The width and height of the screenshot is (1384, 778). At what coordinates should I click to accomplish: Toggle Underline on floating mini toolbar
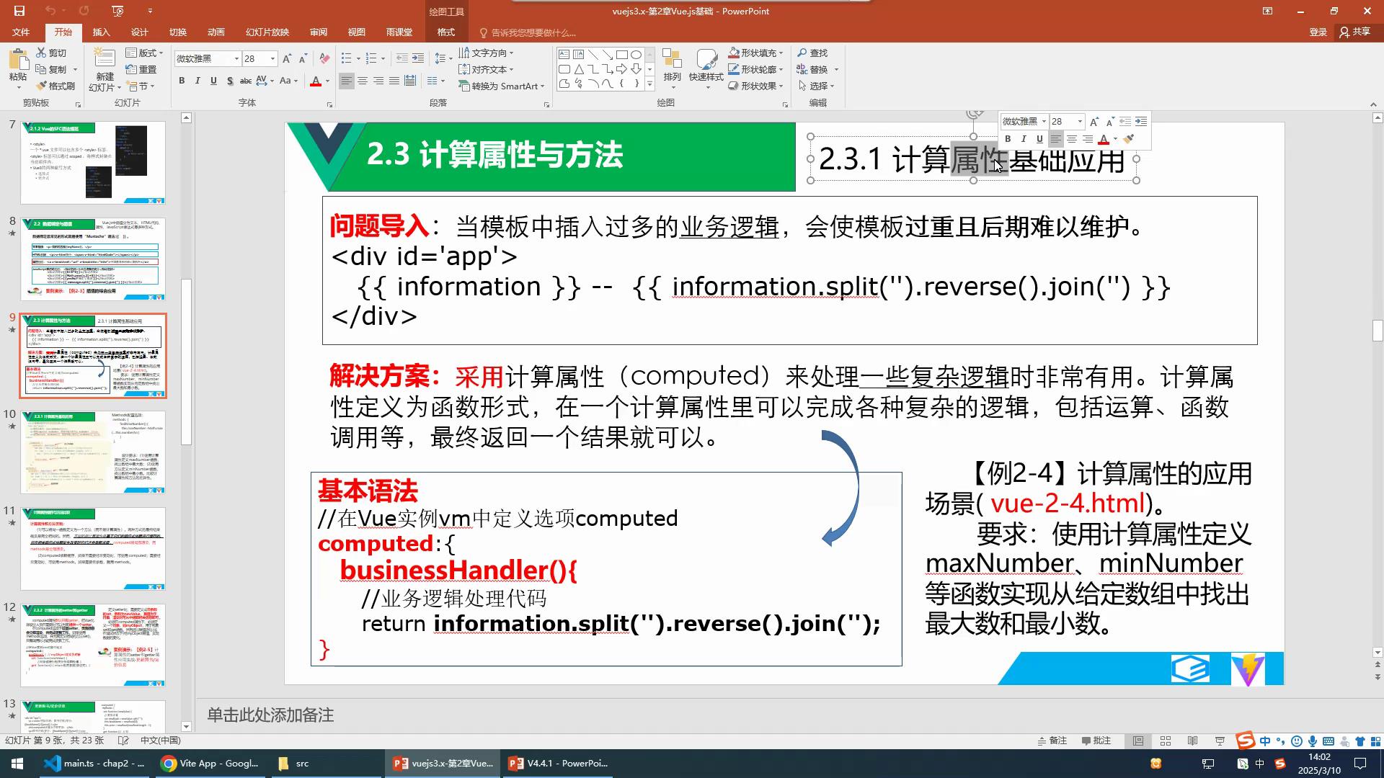coord(1039,139)
